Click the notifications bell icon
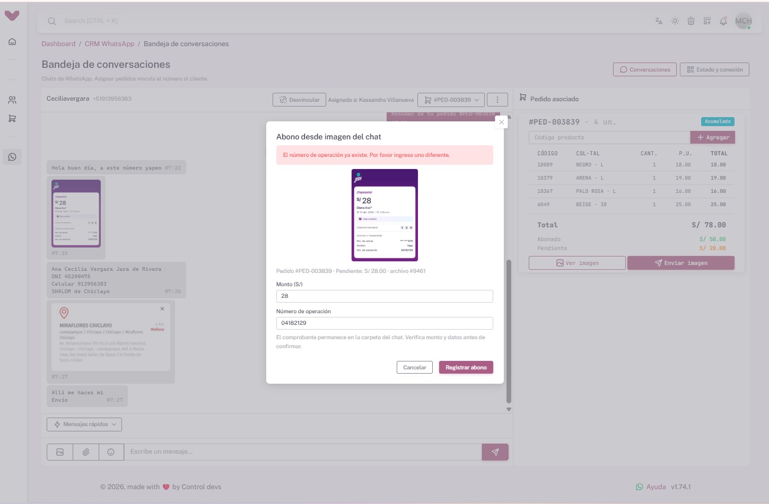The width and height of the screenshot is (769, 504). point(723,21)
